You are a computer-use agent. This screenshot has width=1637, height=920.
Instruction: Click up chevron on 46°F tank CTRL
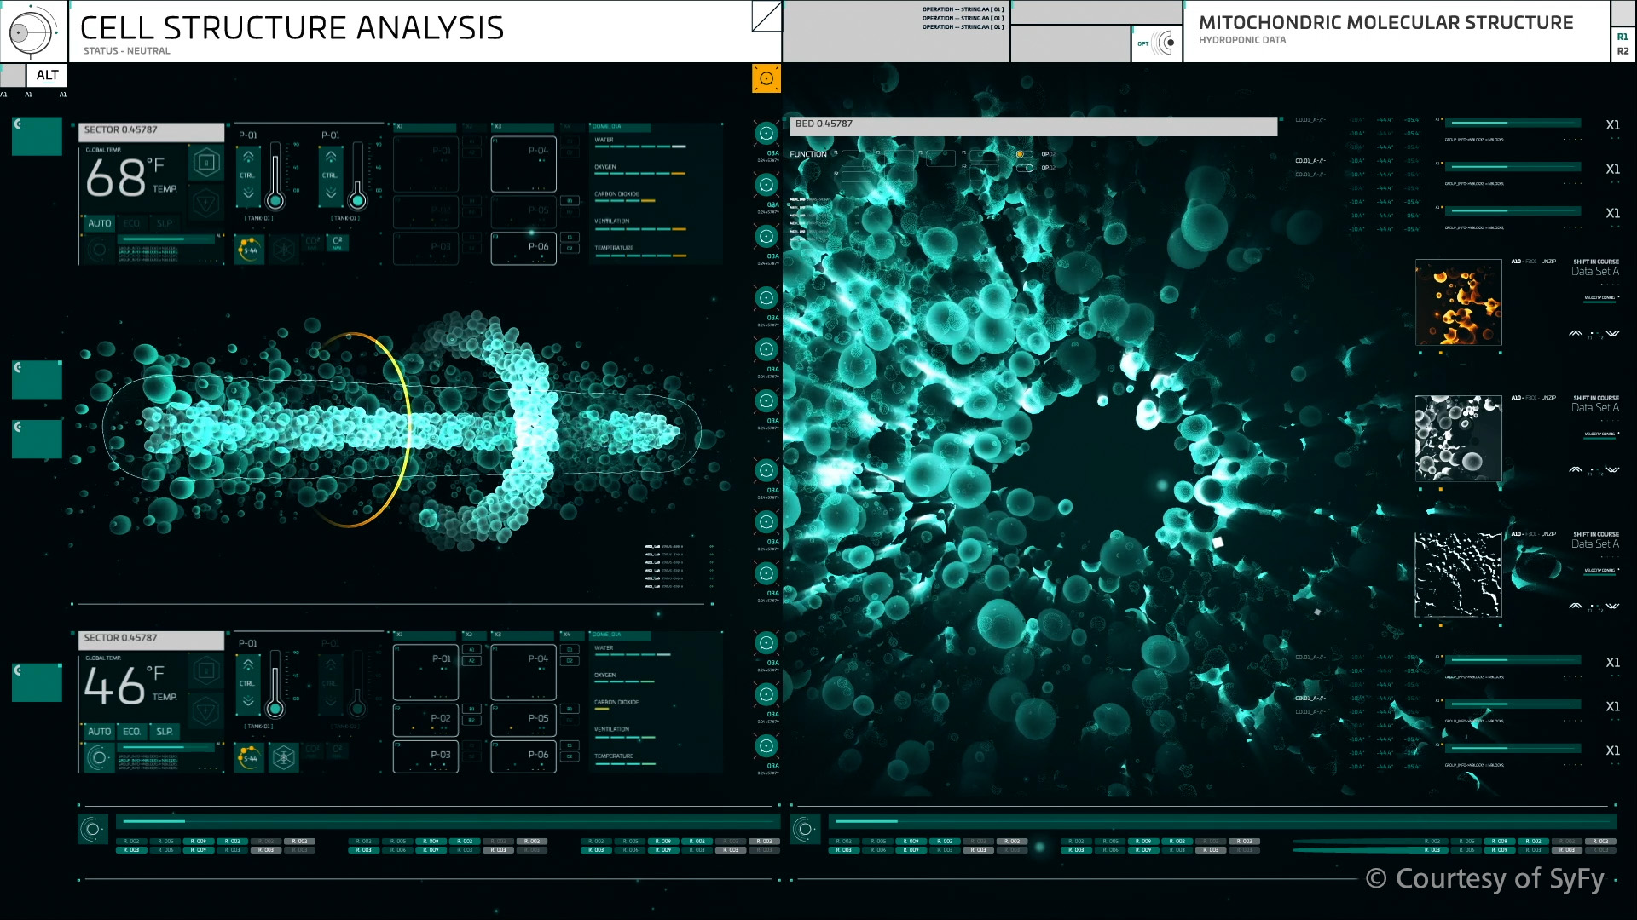tap(248, 664)
